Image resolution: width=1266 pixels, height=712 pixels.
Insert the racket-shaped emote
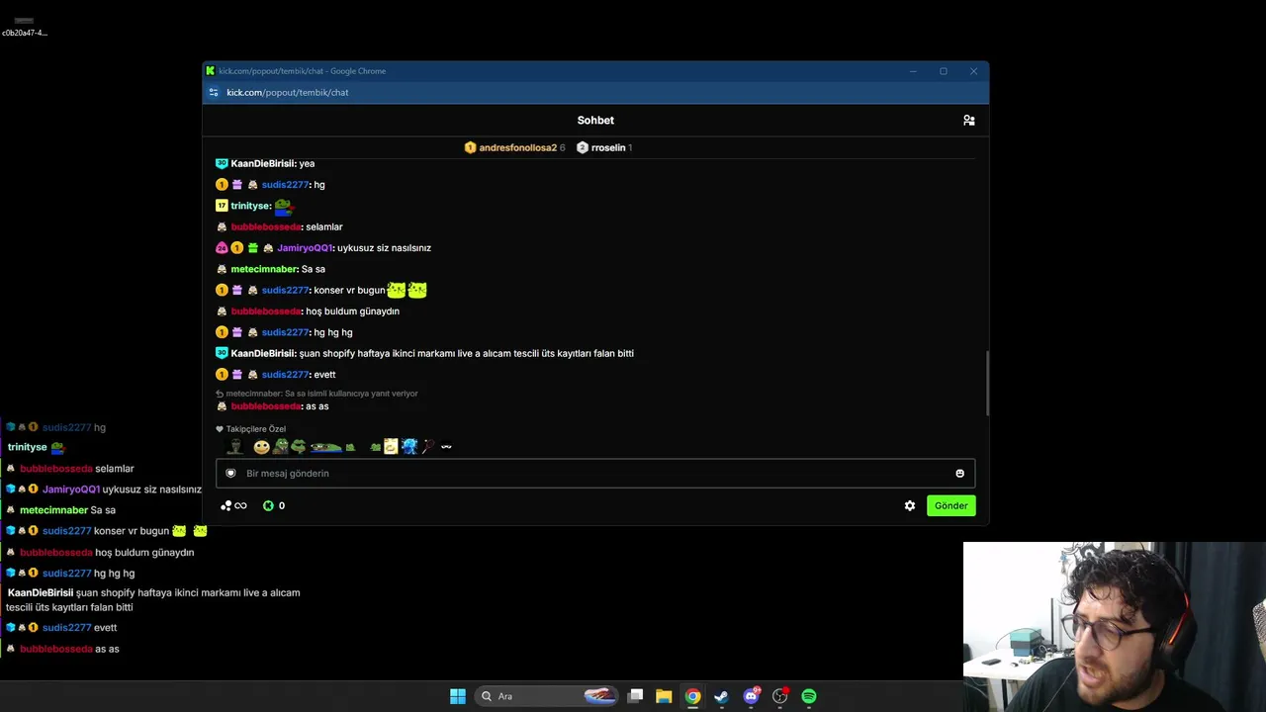pos(428,447)
